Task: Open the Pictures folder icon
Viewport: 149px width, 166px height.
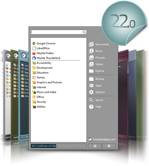Action: [x=91, y=58]
